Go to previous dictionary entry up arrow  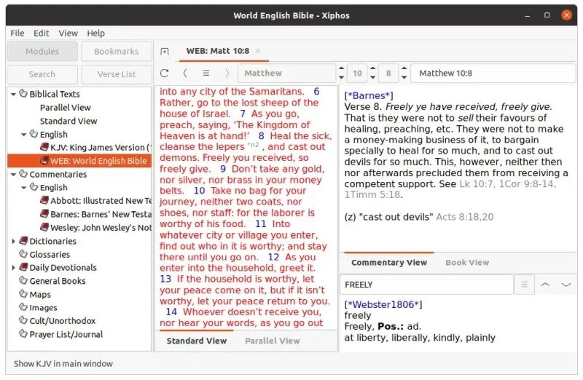(545, 285)
